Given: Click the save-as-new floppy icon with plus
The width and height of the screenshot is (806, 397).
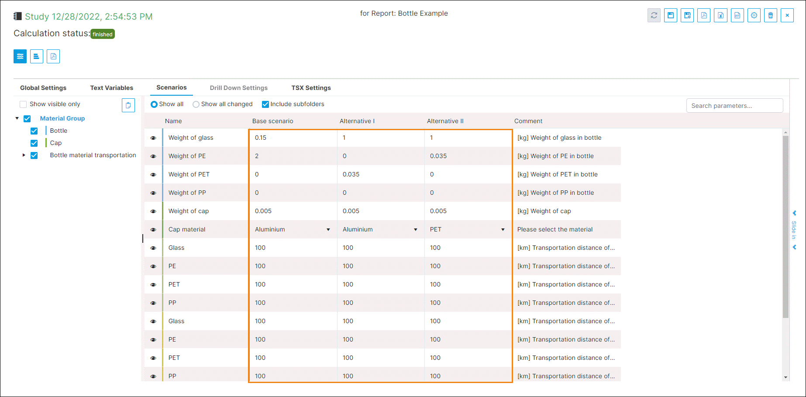Looking at the screenshot, I should [x=687, y=15].
